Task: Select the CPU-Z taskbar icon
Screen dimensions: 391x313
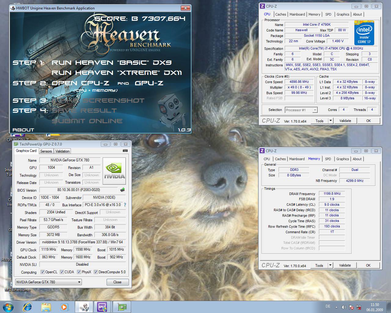Action: 102,307
